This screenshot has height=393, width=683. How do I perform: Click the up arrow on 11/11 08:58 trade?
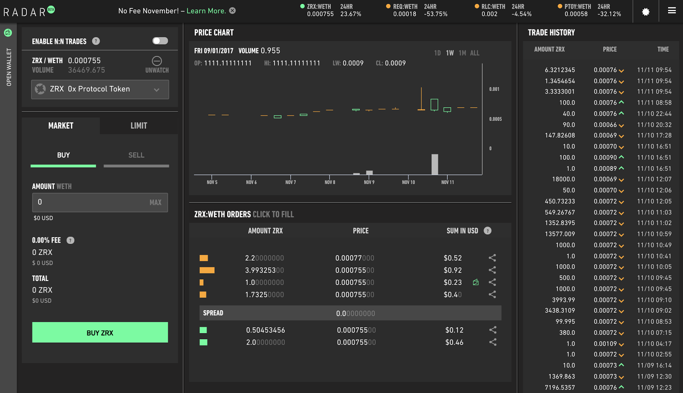pos(621,102)
